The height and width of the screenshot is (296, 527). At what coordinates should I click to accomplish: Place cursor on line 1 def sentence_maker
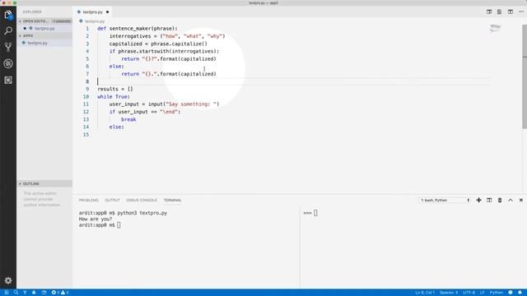coord(138,29)
